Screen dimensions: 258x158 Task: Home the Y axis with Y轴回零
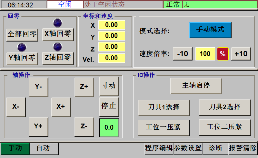click(x=22, y=58)
